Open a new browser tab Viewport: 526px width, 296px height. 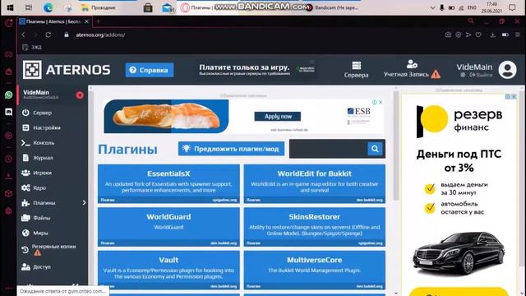tap(99, 21)
